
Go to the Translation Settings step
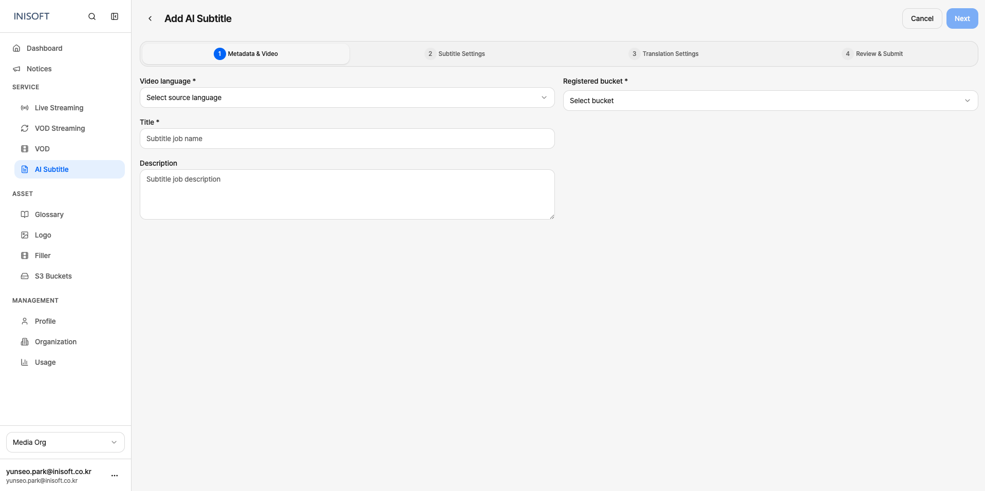pyautogui.click(x=663, y=54)
